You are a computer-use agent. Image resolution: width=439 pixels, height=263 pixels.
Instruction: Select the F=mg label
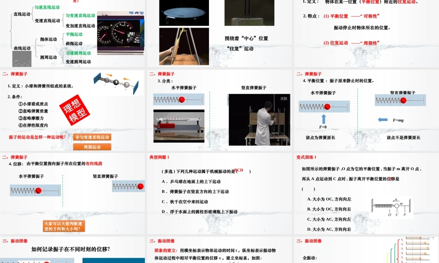pyautogui.click(x=398, y=120)
